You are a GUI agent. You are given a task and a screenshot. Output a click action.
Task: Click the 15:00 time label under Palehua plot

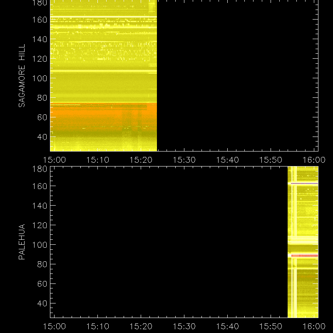pyautogui.click(x=55, y=326)
